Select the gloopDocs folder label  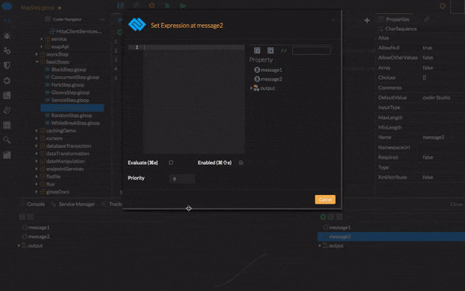pyautogui.click(x=57, y=192)
